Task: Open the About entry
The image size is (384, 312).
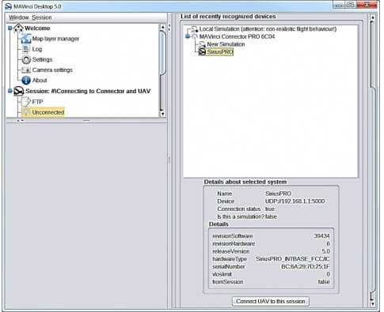Action: (40, 81)
